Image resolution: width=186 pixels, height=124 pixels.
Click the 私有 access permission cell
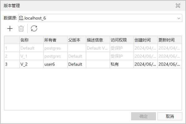click(x=121, y=64)
